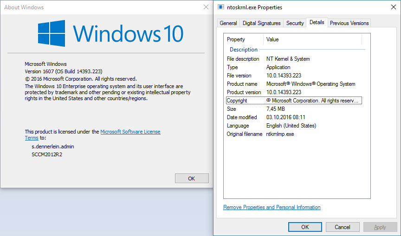
Task: Click the licensee name 's.dennerlein.admin'
Action: click(53, 147)
